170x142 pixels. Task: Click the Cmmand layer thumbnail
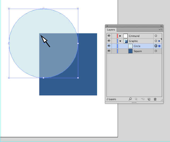tap(126, 36)
